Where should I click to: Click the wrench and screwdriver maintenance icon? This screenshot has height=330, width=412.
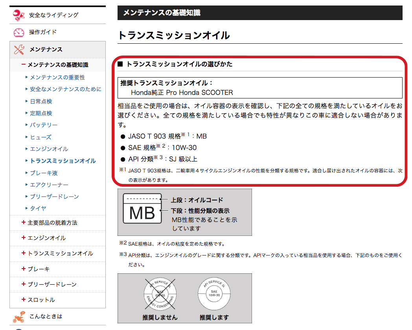tap(19, 50)
